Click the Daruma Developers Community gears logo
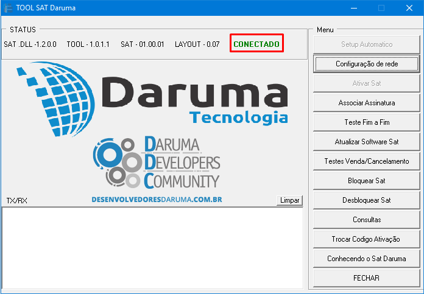Image resolution: width=424 pixels, height=294 pixels. tap(118, 163)
